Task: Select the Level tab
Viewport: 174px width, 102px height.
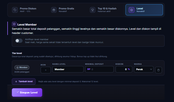Action: point(144,10)
